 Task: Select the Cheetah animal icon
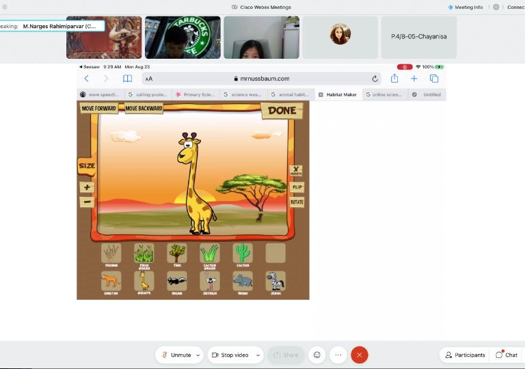pos(111,281)
